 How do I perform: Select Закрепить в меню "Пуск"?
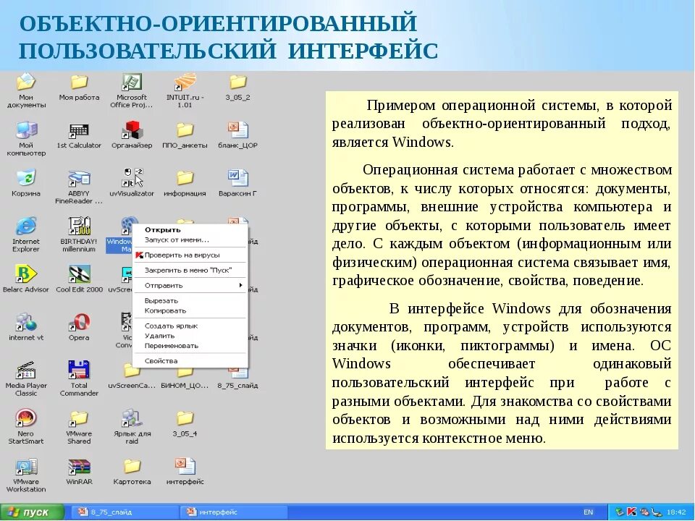click(190, 270)
